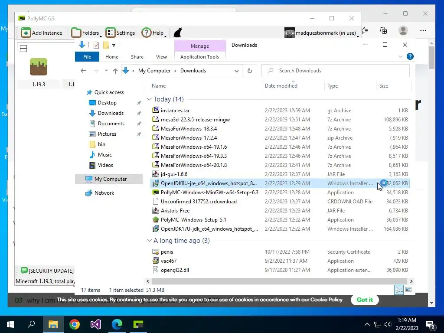Click Got it on cookie banner

click(x=365, y=300)
